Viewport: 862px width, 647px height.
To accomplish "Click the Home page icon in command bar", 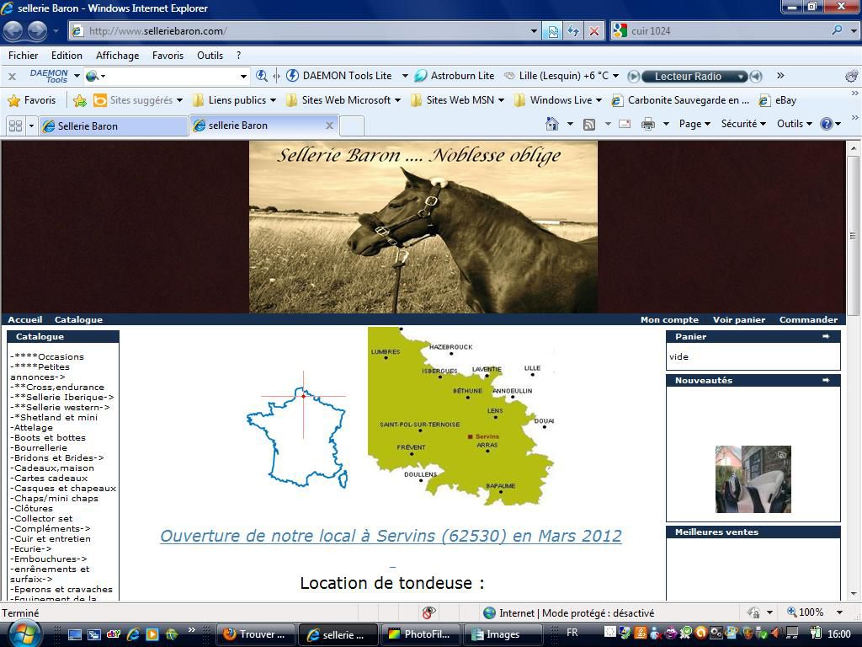I will coord(552,125).
